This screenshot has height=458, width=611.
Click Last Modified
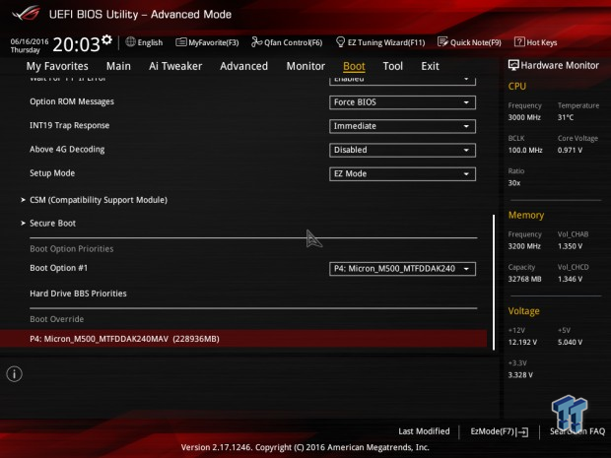(424, 431)
